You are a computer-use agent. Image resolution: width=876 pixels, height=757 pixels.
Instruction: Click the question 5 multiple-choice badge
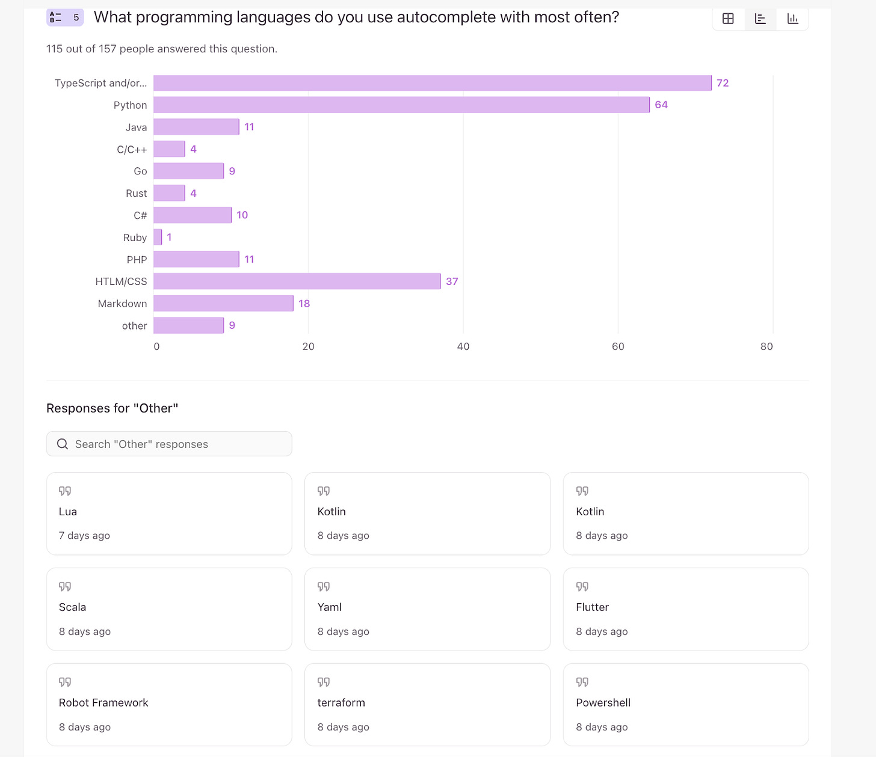point(65,17)
